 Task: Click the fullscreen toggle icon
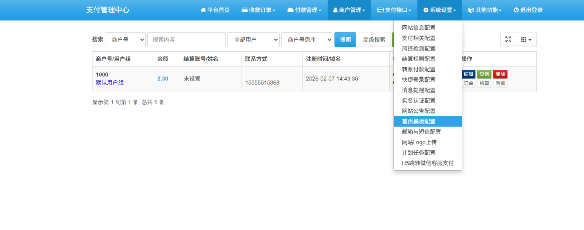508,40
